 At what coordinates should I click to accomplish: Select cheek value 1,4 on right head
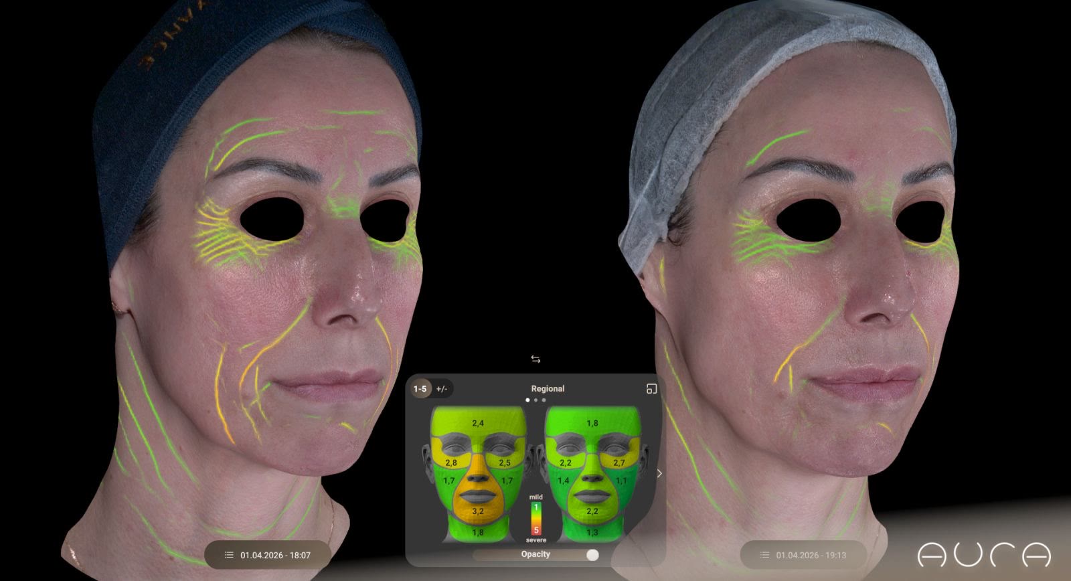(564, 481)
